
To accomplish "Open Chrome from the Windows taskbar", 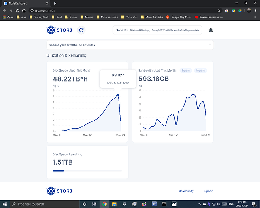I will tap(105, 204).
